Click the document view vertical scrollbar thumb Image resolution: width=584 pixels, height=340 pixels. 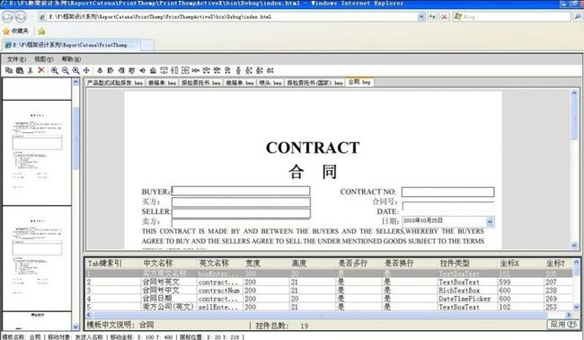pyautogui.click(x=574, y=119)
